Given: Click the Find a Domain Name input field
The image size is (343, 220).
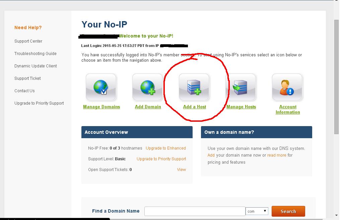Looking at the screenshot, I should click(x=195, y=211).
